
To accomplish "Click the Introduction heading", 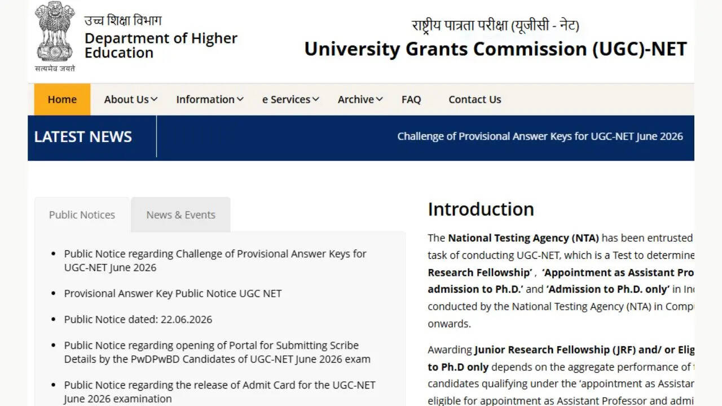I will [481, 209].
